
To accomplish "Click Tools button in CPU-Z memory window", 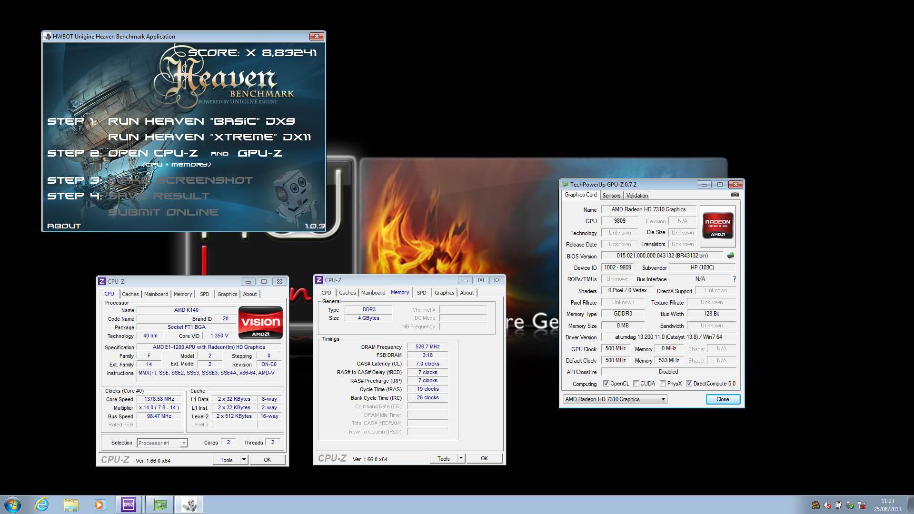I will [x=444, y=458].
